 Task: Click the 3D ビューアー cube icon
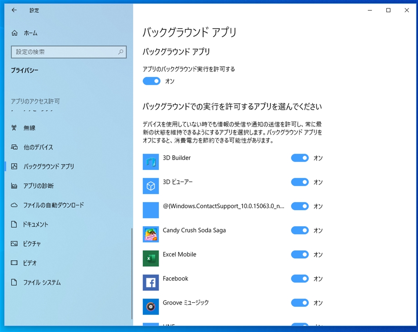click(x=151, y=186)
